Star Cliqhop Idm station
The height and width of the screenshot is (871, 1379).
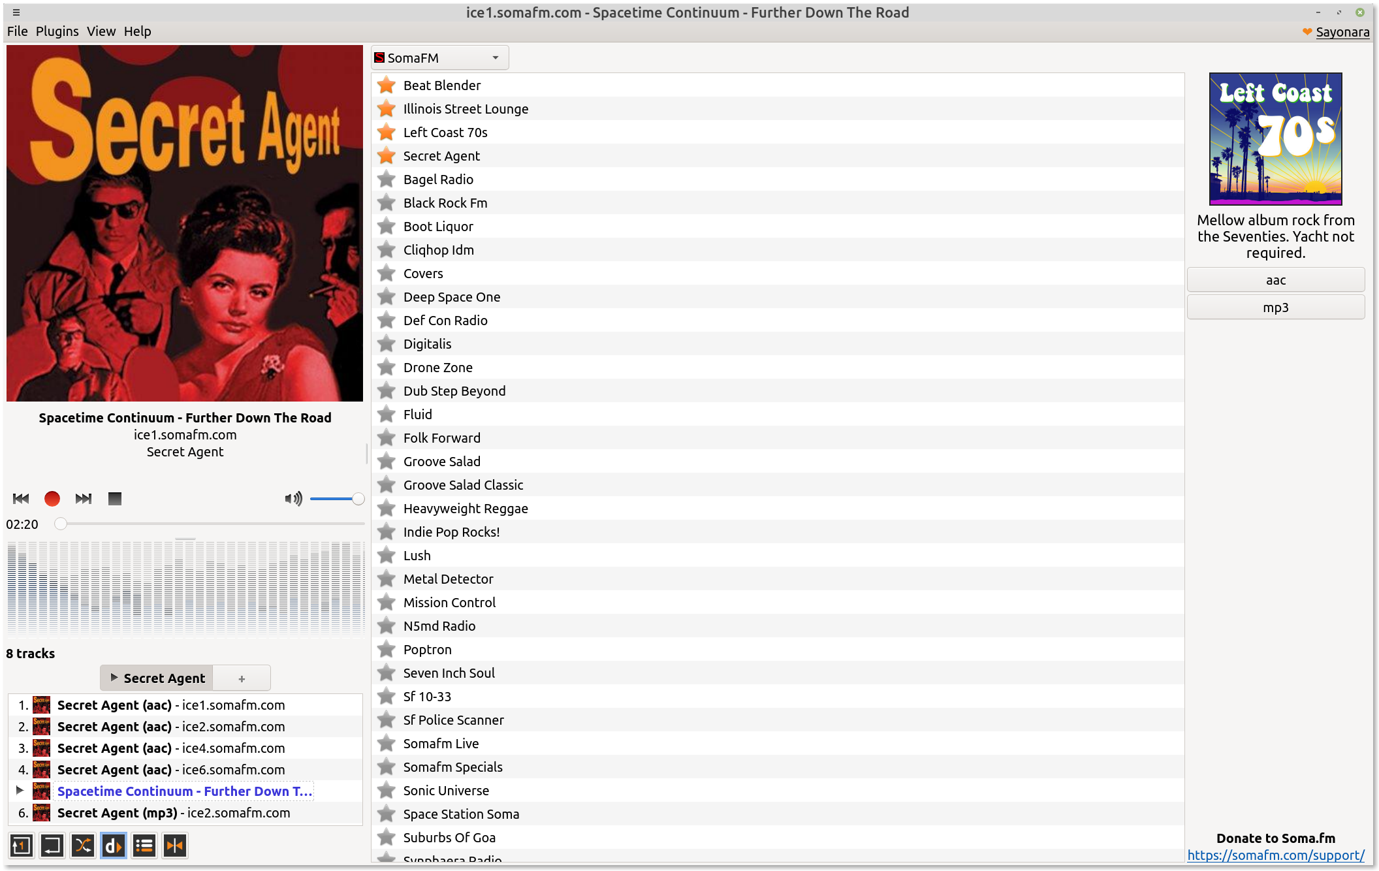[x=387, y=249]
